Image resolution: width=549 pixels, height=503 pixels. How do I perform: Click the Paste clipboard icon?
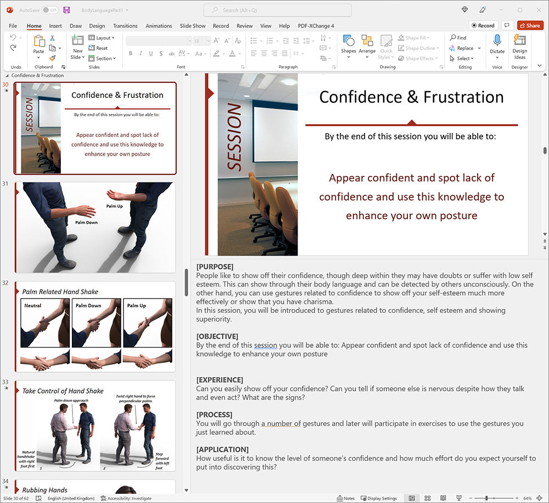click(x=38, y=41)
